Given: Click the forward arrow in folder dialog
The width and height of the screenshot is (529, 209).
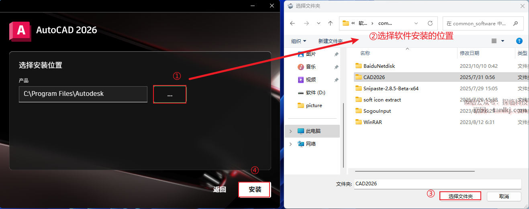Looking at the screenshot, I should pyautogui.click(x=306, y=23).
